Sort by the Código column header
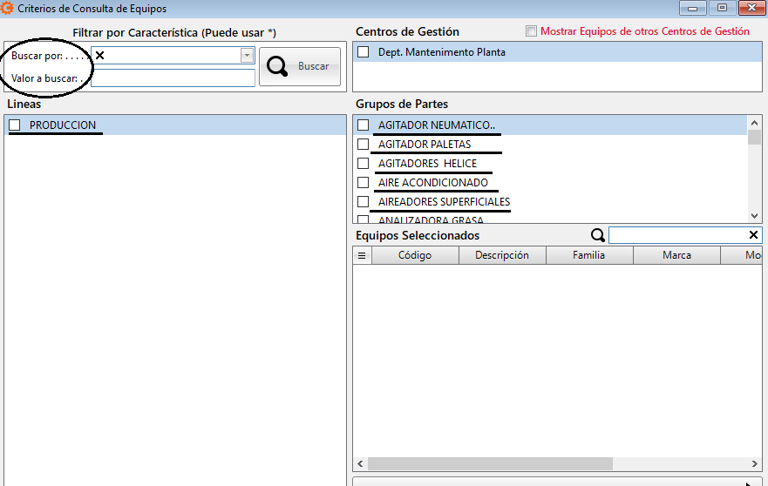This screenshot has height=486, width=768. click(x=415, y=255)
